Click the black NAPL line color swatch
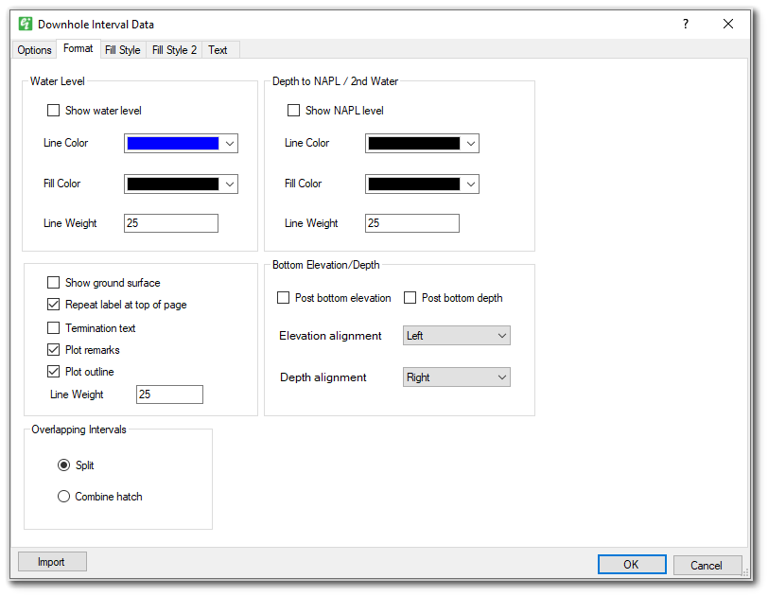Screen dimensions: 768x596 [414, 143]
